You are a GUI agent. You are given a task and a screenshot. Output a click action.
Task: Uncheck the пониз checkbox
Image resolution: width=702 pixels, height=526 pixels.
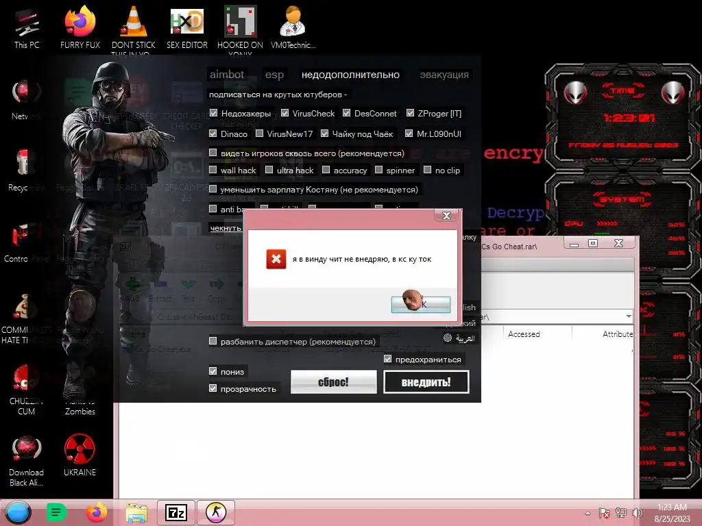(213, 371)
